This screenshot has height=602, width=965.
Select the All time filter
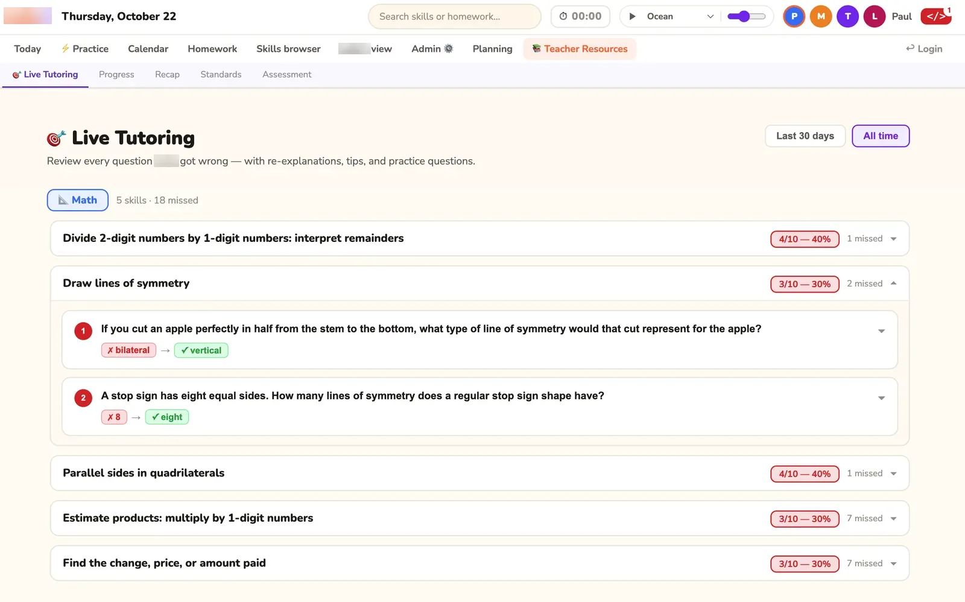[881, 136]
